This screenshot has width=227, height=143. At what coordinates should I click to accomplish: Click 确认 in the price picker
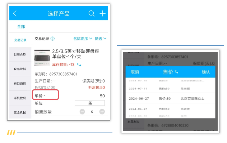tap(206, 72)
